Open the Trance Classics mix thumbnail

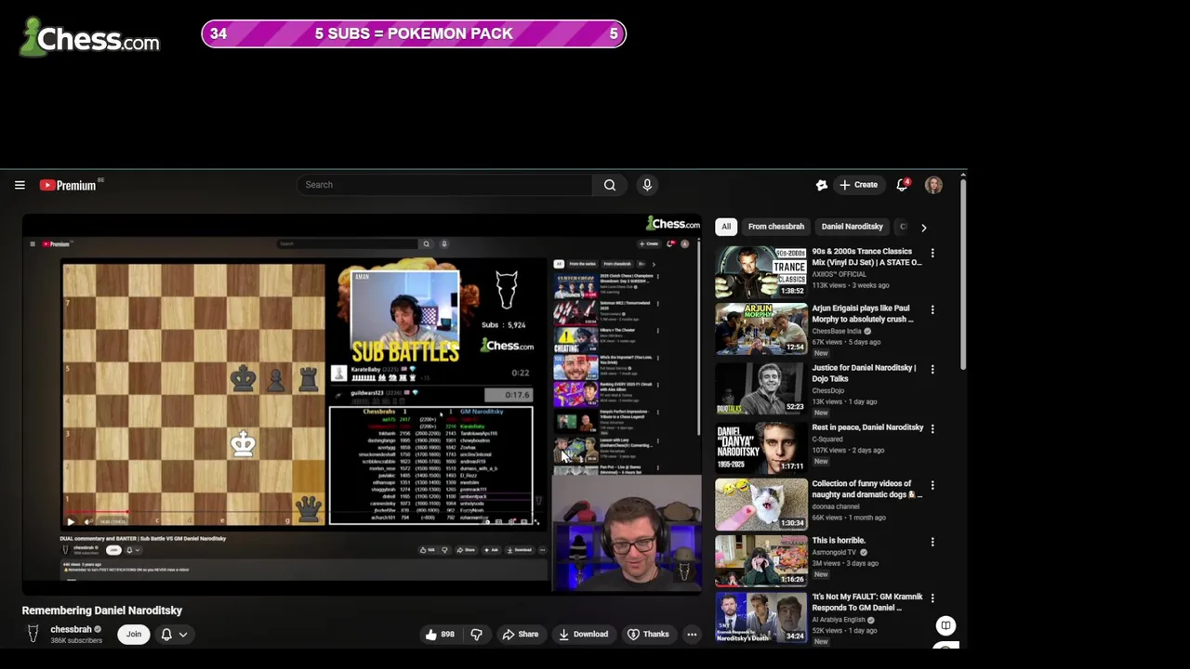761,272
